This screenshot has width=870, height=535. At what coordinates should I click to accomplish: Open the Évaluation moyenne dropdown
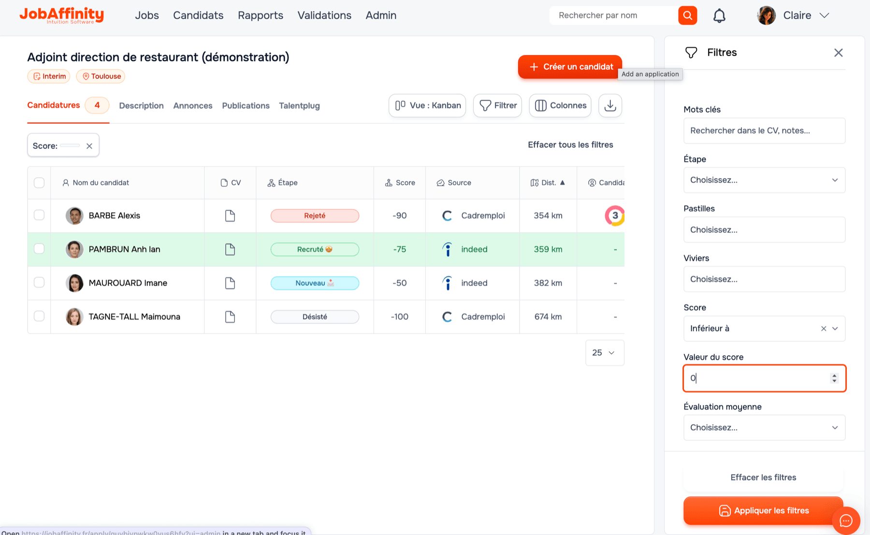764,428
